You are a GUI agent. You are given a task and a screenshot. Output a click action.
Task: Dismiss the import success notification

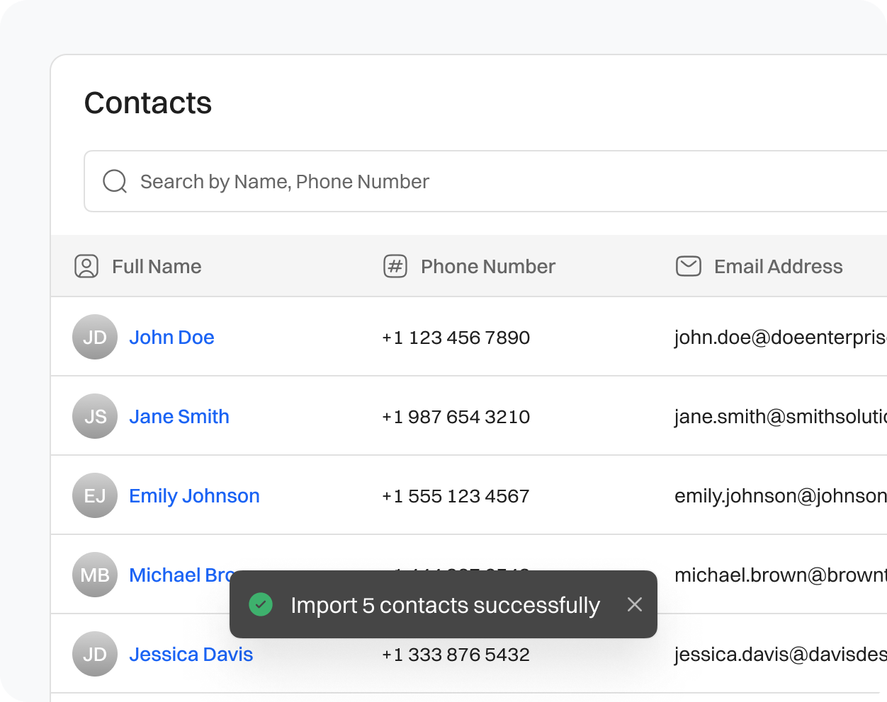click(634, 604)
